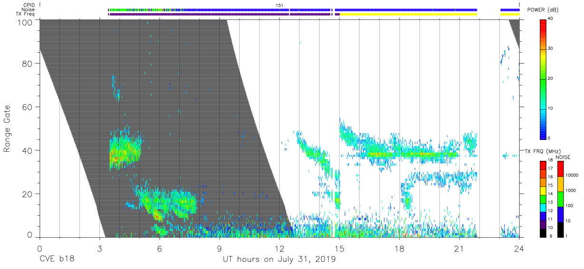Click the 15 tick on UT hours axis
The width and height of the screenshot is (584, 269).
coord(340,248)
